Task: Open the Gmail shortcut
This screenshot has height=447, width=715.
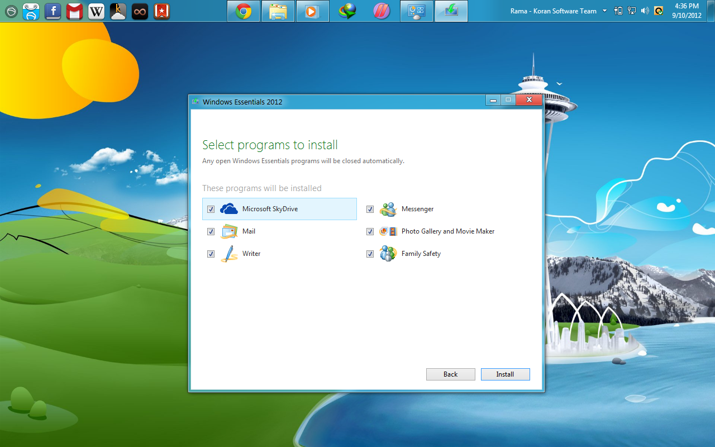Action: point(74,11)
